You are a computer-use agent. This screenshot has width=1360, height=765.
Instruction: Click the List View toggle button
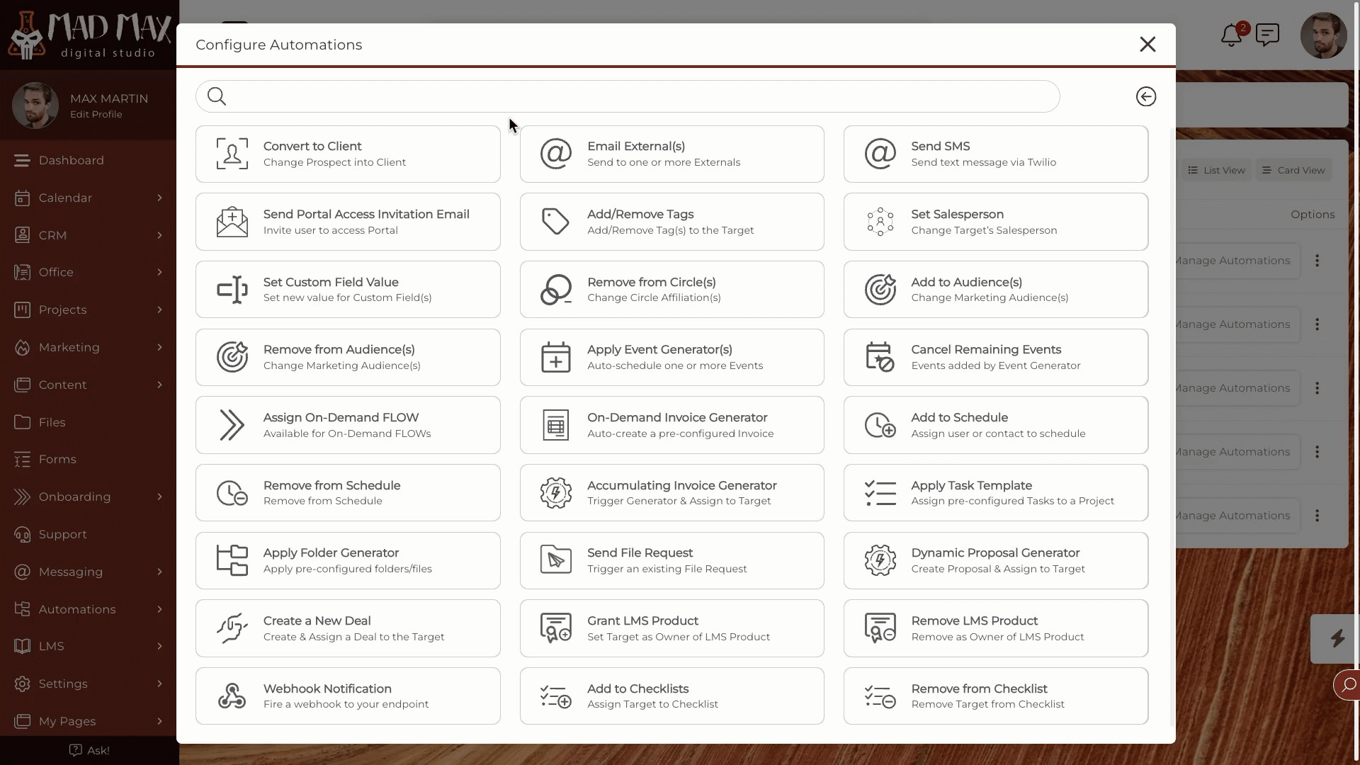pos(1216,169)
